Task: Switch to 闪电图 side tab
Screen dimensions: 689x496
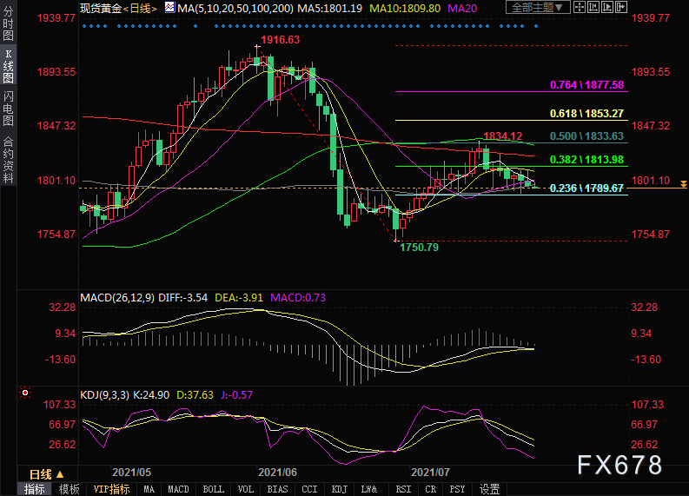Action: point(9,108)
